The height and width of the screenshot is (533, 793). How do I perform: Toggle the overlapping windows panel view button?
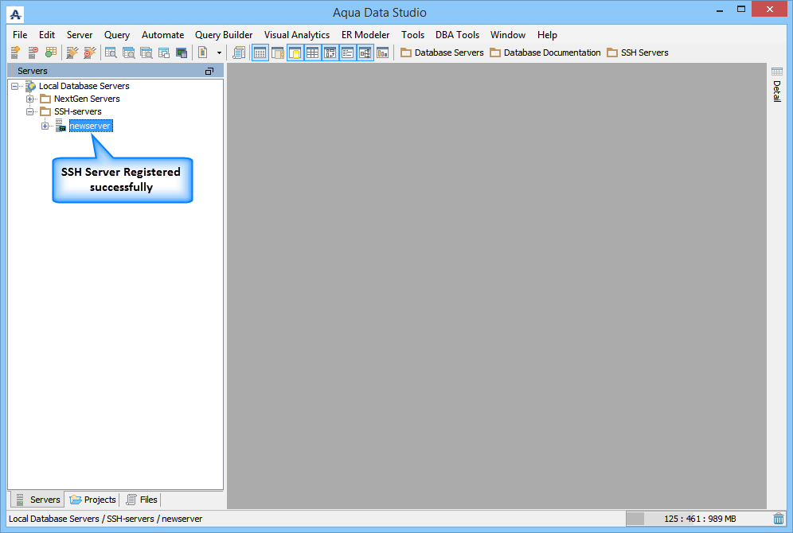pyautogui.click(x=278, y=53)
